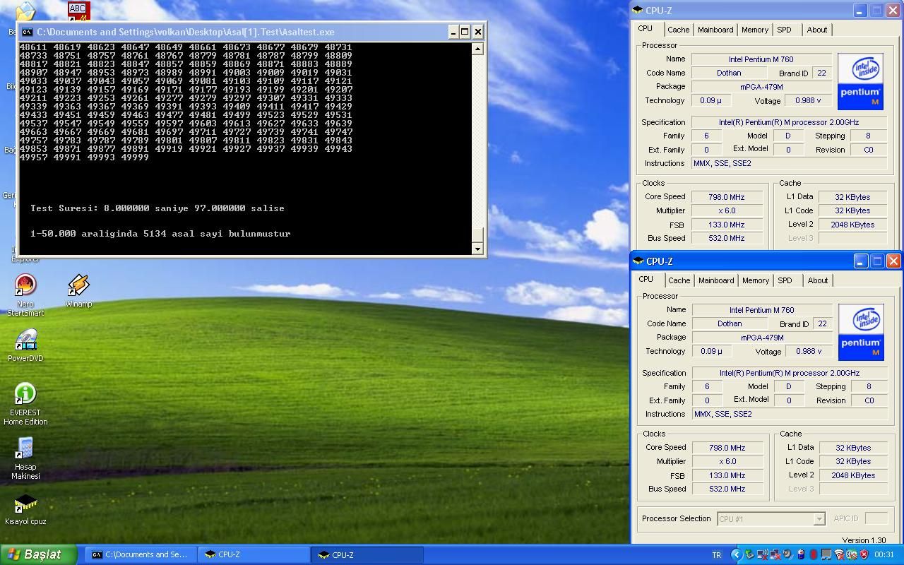The height and width of the screenshot is (565, 904).
Task: Click the Name field in upper CPU-Z
Action: coord(761,59)
